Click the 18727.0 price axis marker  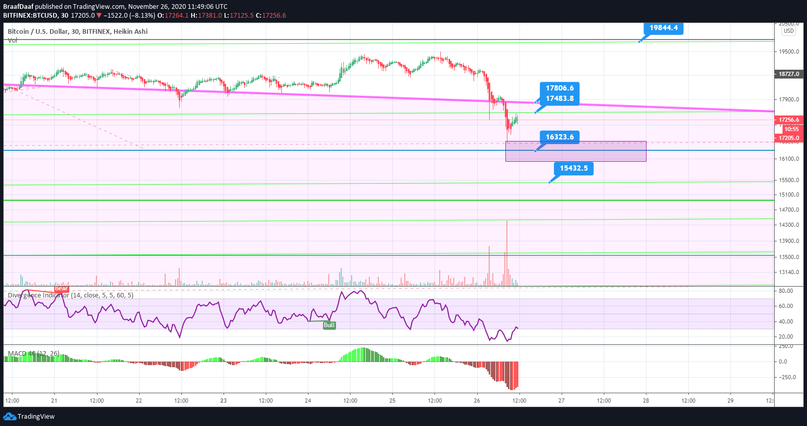pos(789,74)
